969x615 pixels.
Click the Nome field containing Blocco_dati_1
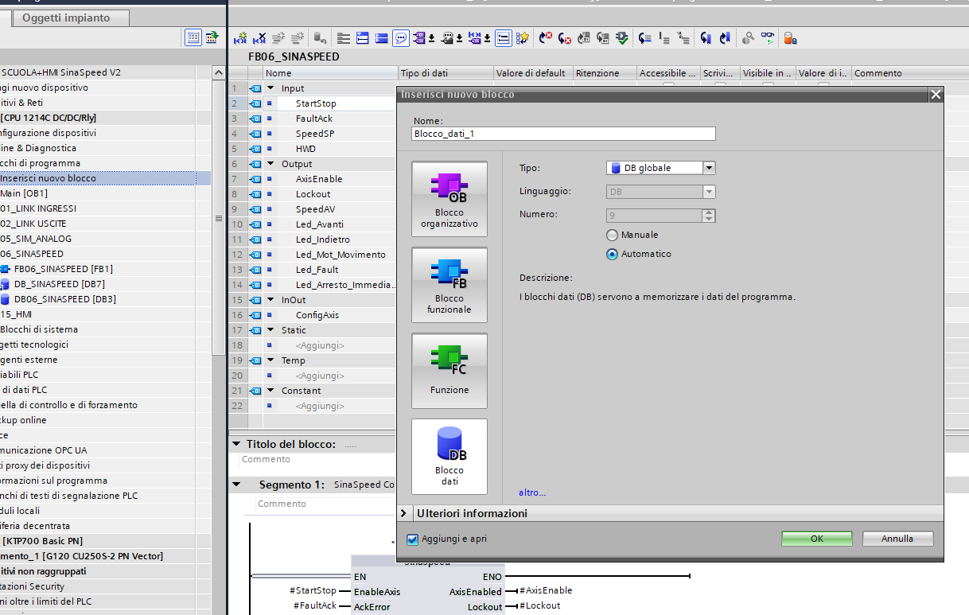point(563,134)
